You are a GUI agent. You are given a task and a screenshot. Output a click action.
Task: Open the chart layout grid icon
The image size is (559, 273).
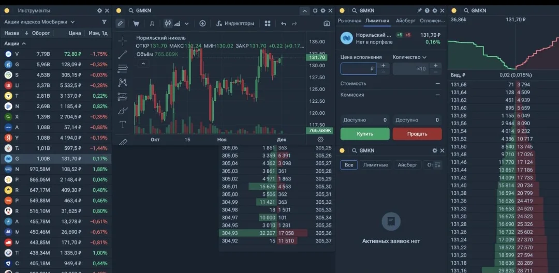coord(268,23)
